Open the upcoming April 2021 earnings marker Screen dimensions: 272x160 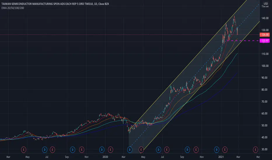(x=255, y=150)
